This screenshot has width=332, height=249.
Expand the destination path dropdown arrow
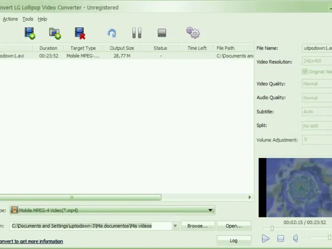click(175, 226)
